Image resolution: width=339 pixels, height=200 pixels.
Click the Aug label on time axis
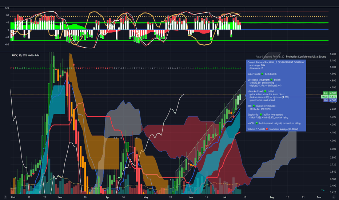272,197
